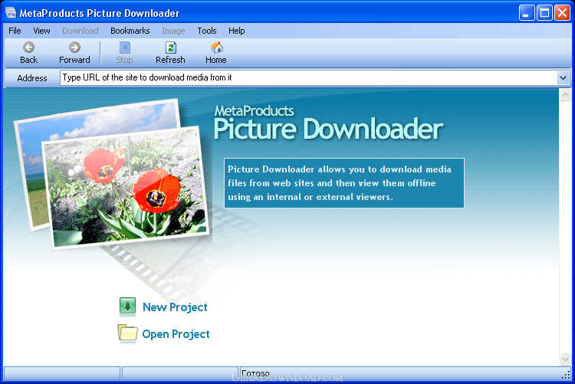This screenshot has height=384, width=575.
Task: Minimize the Picture Downloader window
Action: 527,13
